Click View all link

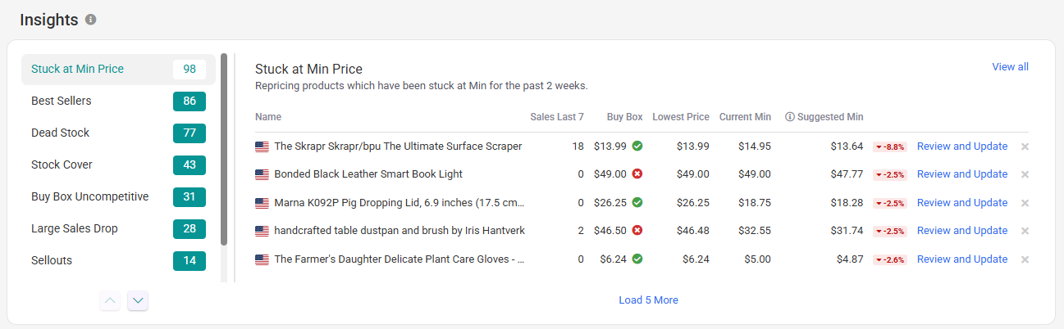point(1010,67)
